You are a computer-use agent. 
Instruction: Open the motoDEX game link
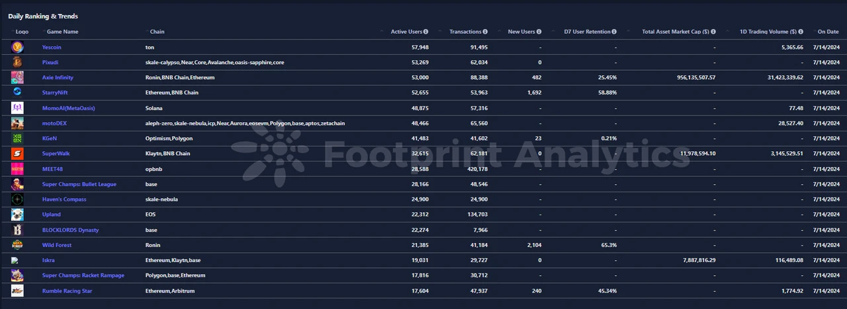pyautogui.click(x=54, y=123)
